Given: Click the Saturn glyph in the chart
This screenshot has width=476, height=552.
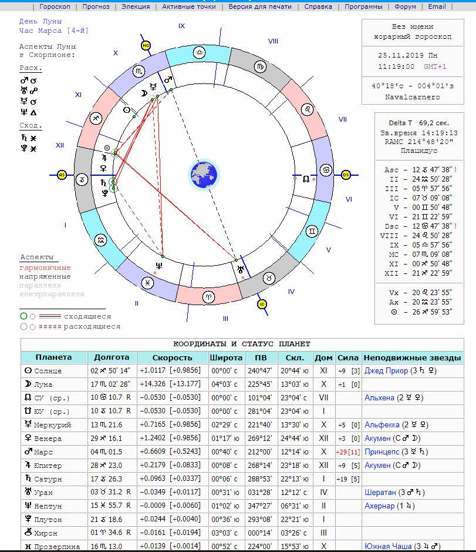Looking at the screenshot, I should click(103, 182).
